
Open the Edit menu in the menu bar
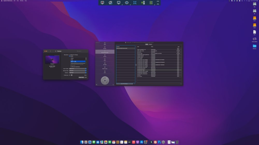15,1
